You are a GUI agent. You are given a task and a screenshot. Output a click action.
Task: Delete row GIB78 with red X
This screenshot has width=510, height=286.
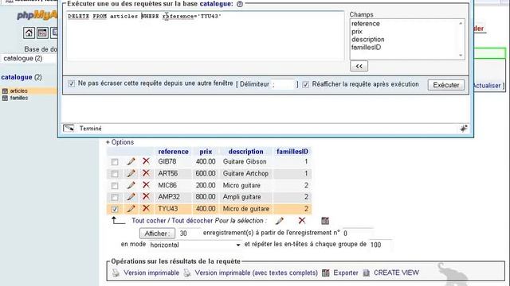pyautogui.click(x=146, y=160)
